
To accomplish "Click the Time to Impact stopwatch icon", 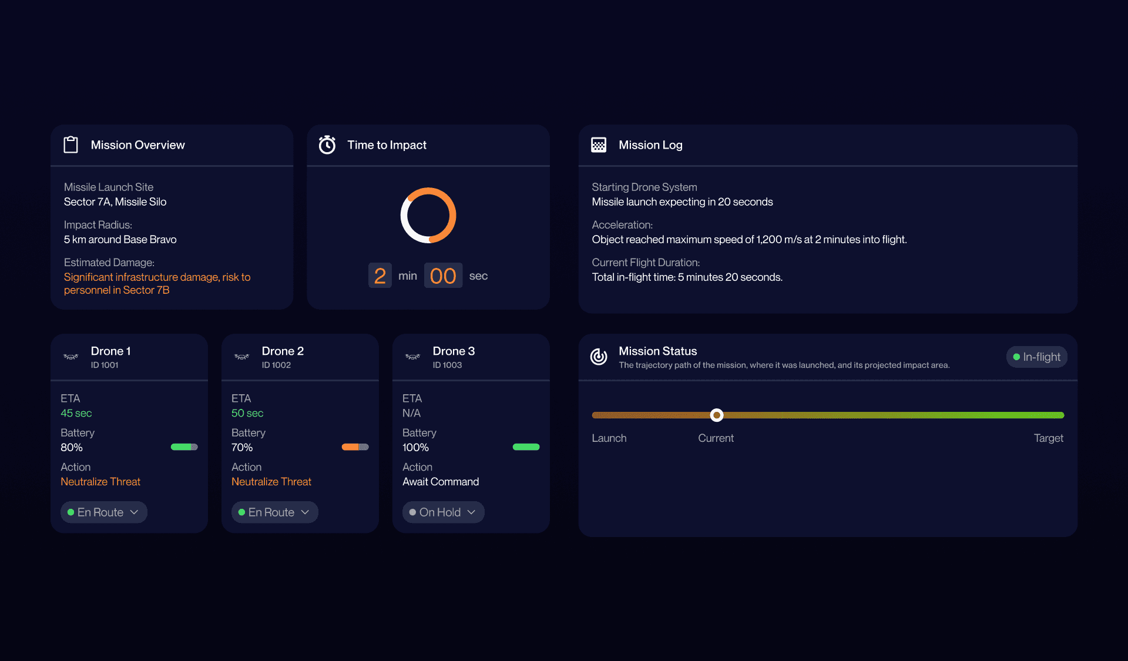I will (327, 145).
